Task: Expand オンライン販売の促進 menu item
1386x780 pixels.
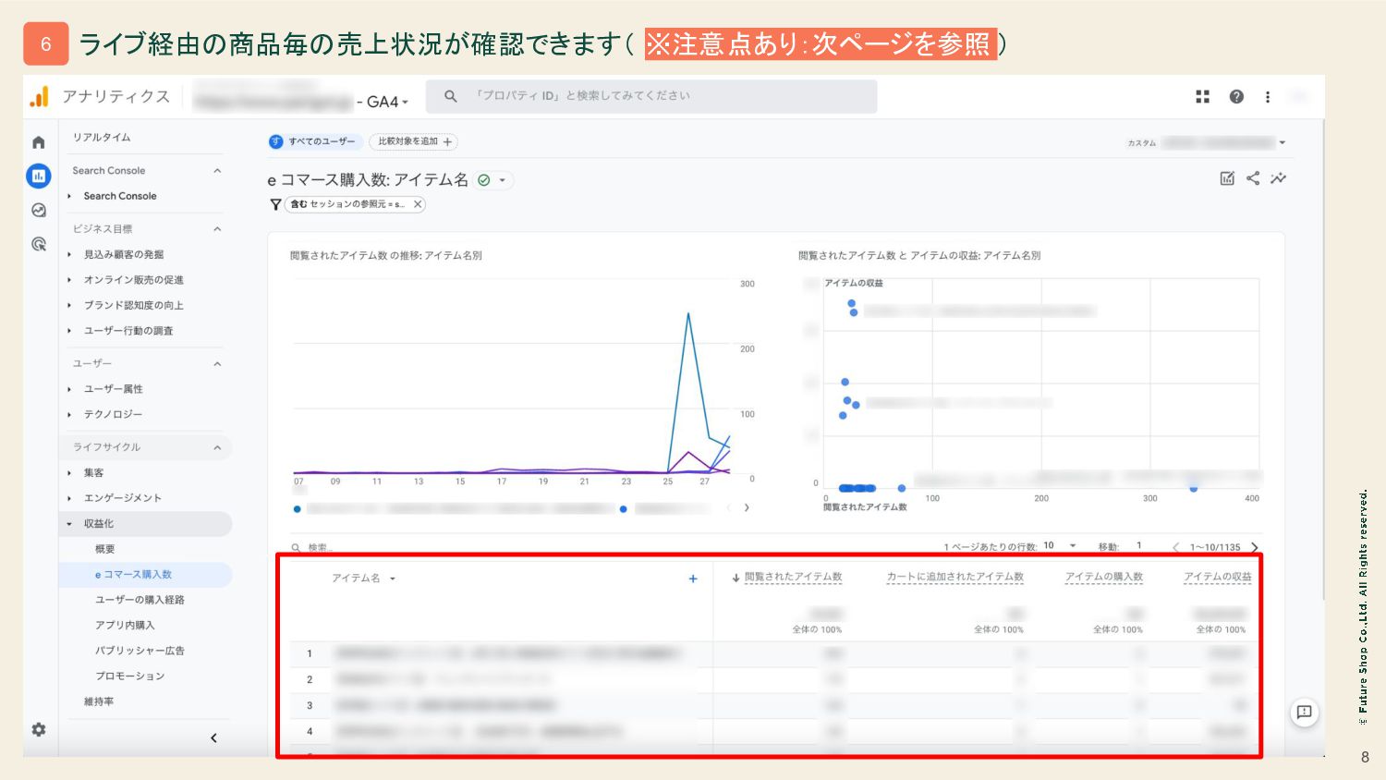Action: click(69, 279)
